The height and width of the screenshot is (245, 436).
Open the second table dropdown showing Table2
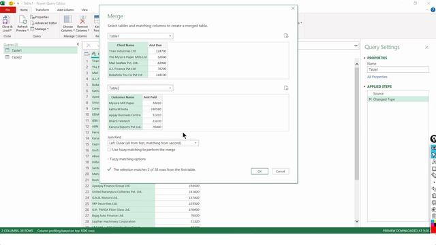pyautogui.click(x=140, y=88)
